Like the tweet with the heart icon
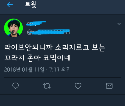This screenshot has width=125, height=106. pyautogui.click(x=78, y=86)
